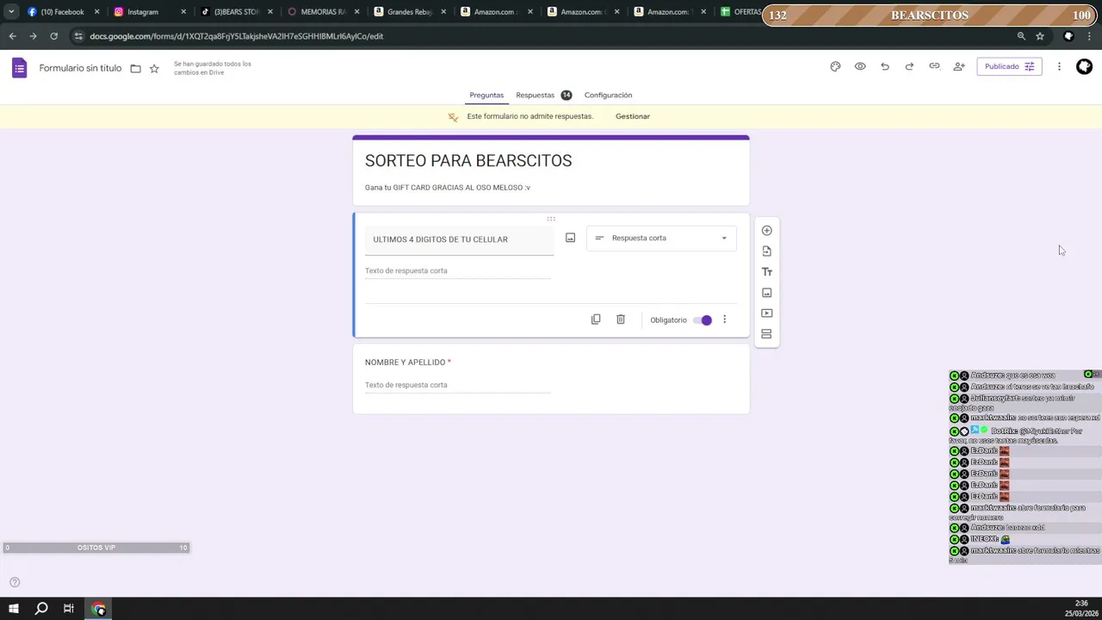Image resolution: width=1102 pixels, height=620 pixels.
Task: Click the form description text
Action: 448,187
